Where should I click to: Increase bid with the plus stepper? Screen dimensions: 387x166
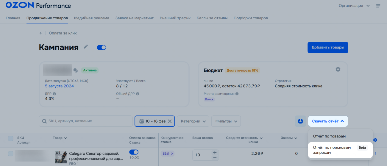[215, 152]
